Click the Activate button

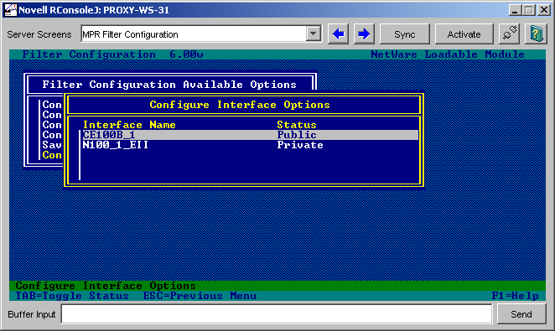pos(464,34)
